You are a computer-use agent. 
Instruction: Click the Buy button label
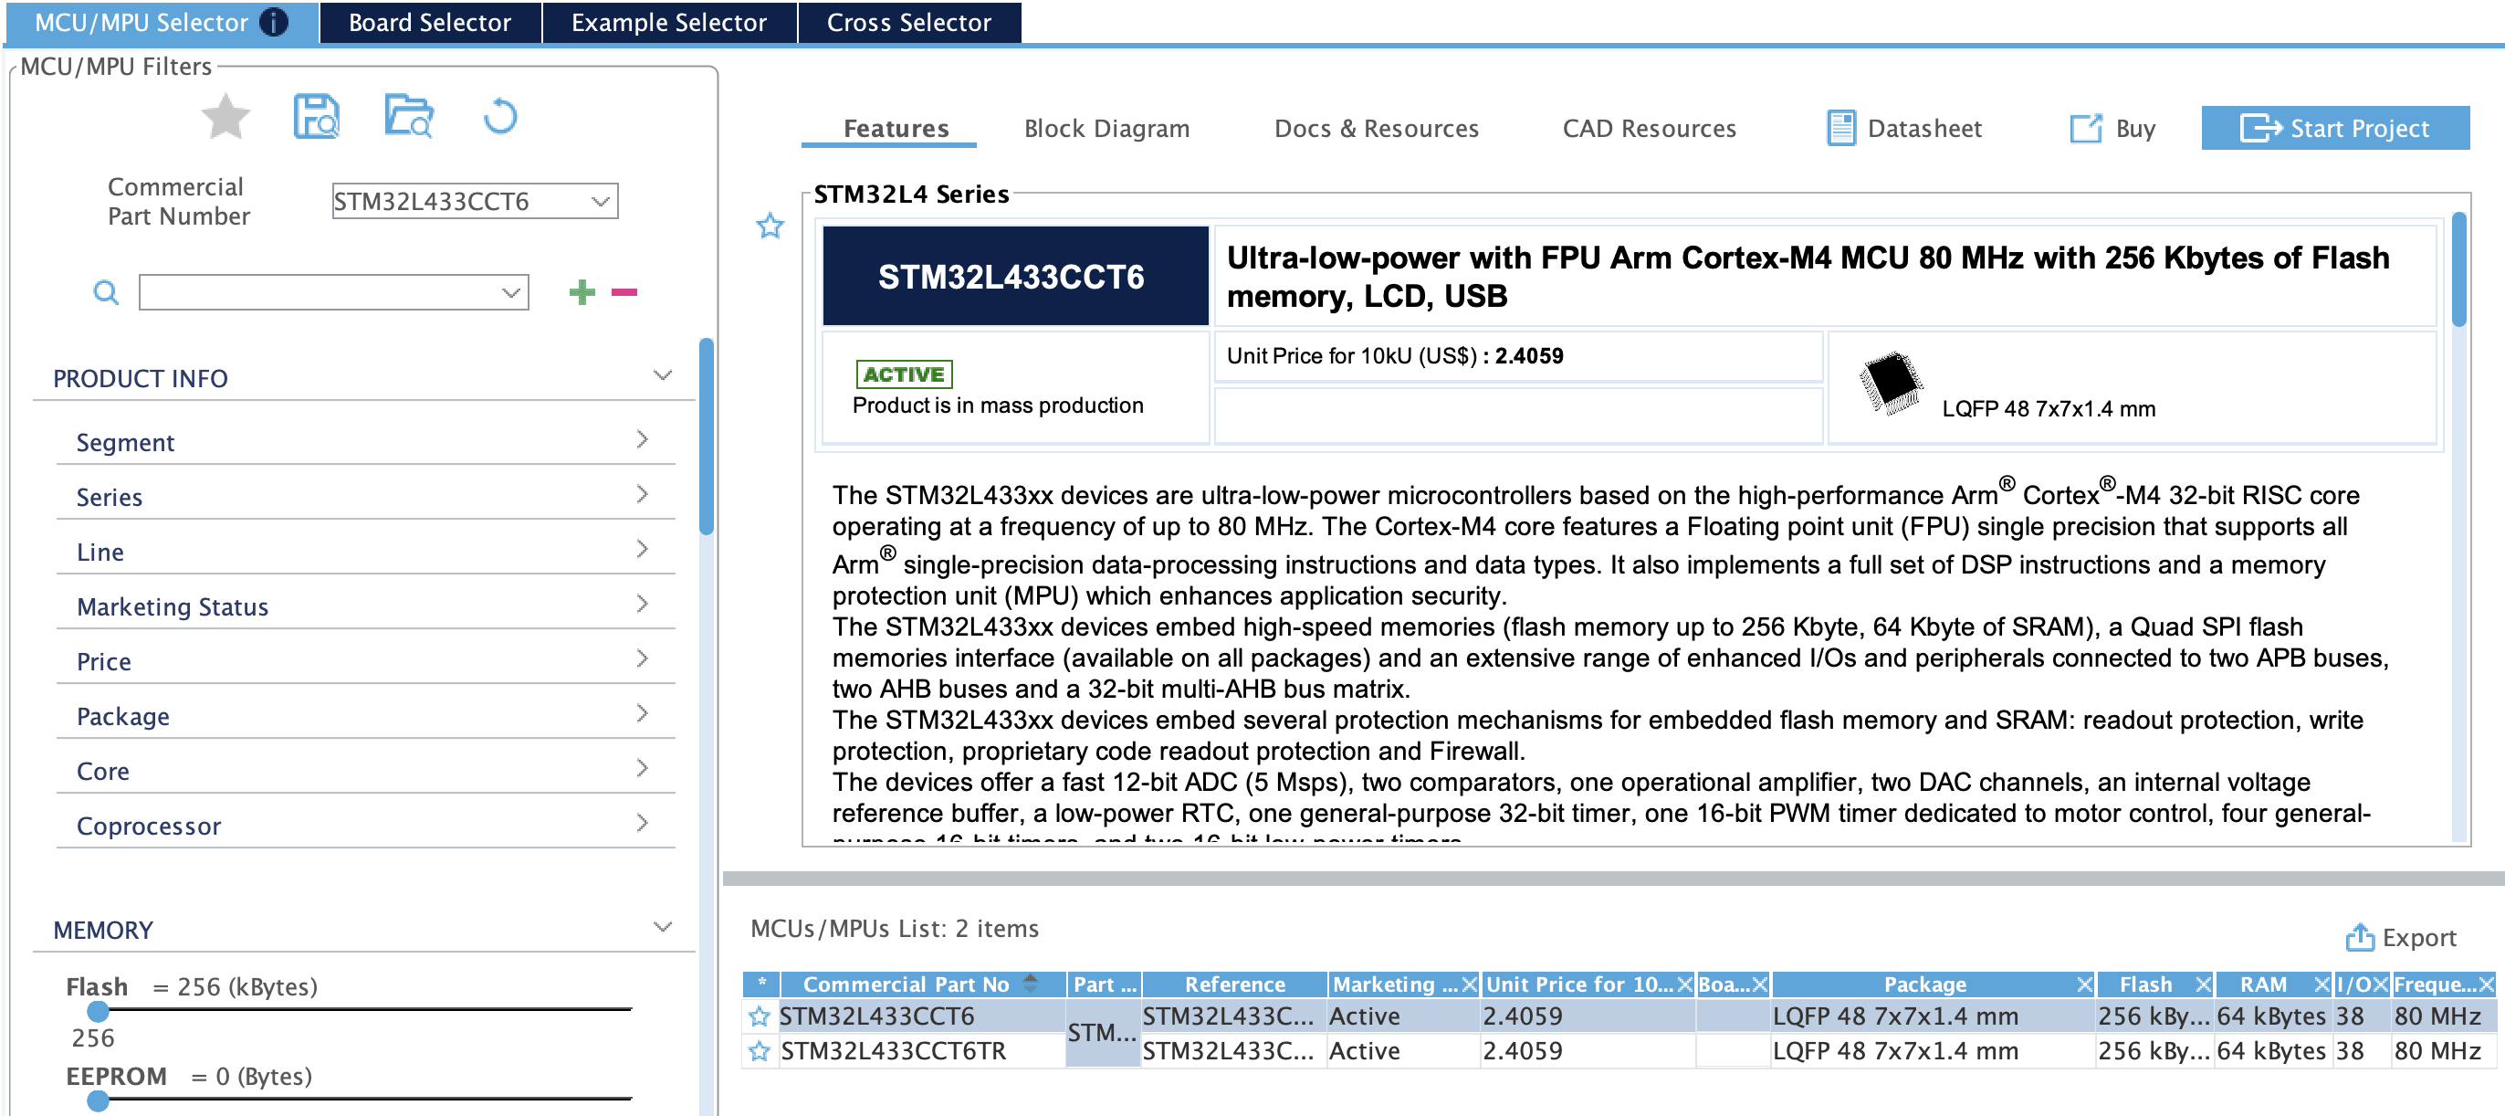(2135, 129)
